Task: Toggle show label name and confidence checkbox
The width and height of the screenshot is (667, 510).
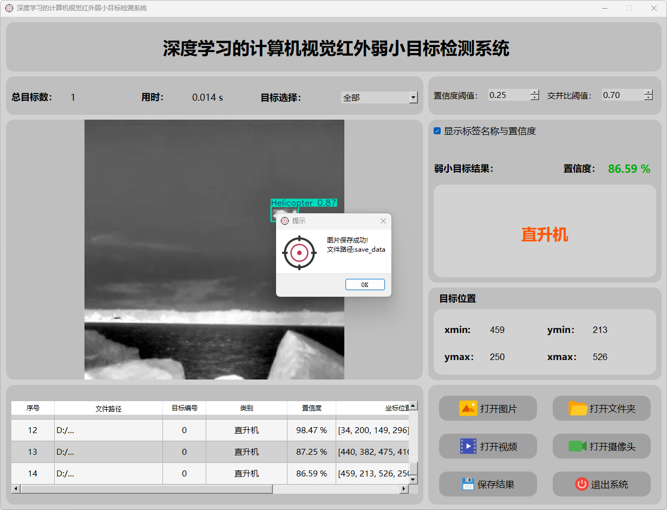Action: tap(437, 131)
